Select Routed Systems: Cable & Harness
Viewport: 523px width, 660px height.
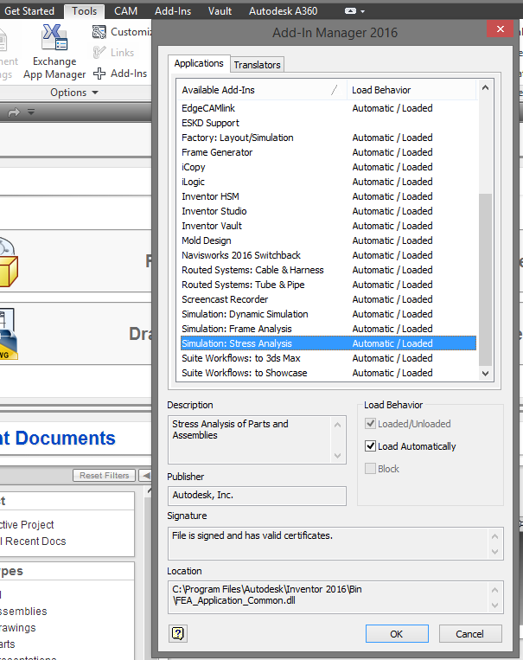click(x=328, y=270)
